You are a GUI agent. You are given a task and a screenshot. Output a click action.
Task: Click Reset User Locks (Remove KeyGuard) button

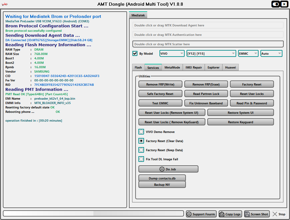172,122
